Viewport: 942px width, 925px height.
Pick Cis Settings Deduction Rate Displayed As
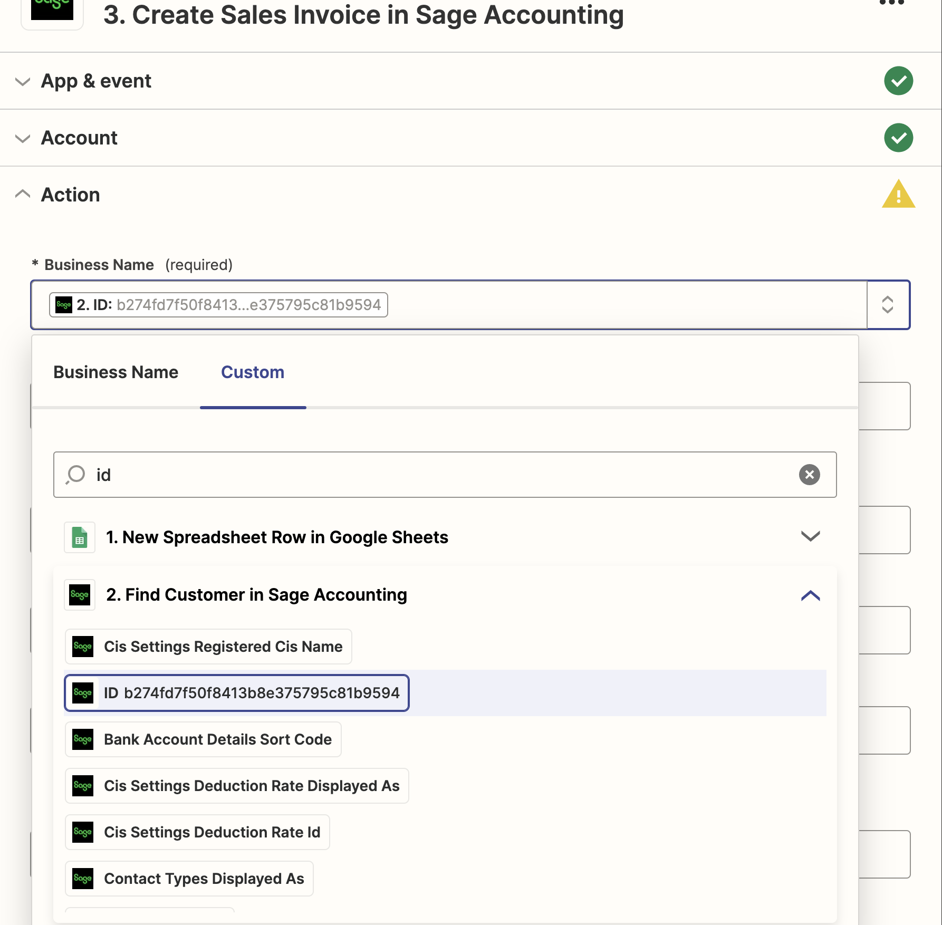pyautogui.click(x=237, y=786)
